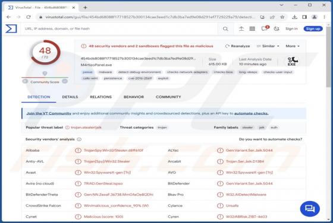Click the checks-network-adapters tag
This screenshot has width=333, height=223.
(x=187, y=72)
